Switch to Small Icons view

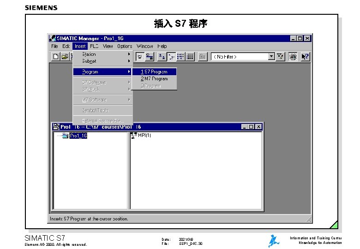(x=171, y=56)
